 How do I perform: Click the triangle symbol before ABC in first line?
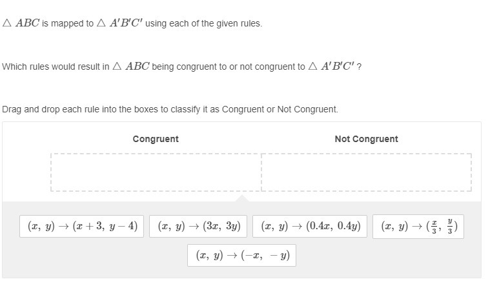[6, 23]
